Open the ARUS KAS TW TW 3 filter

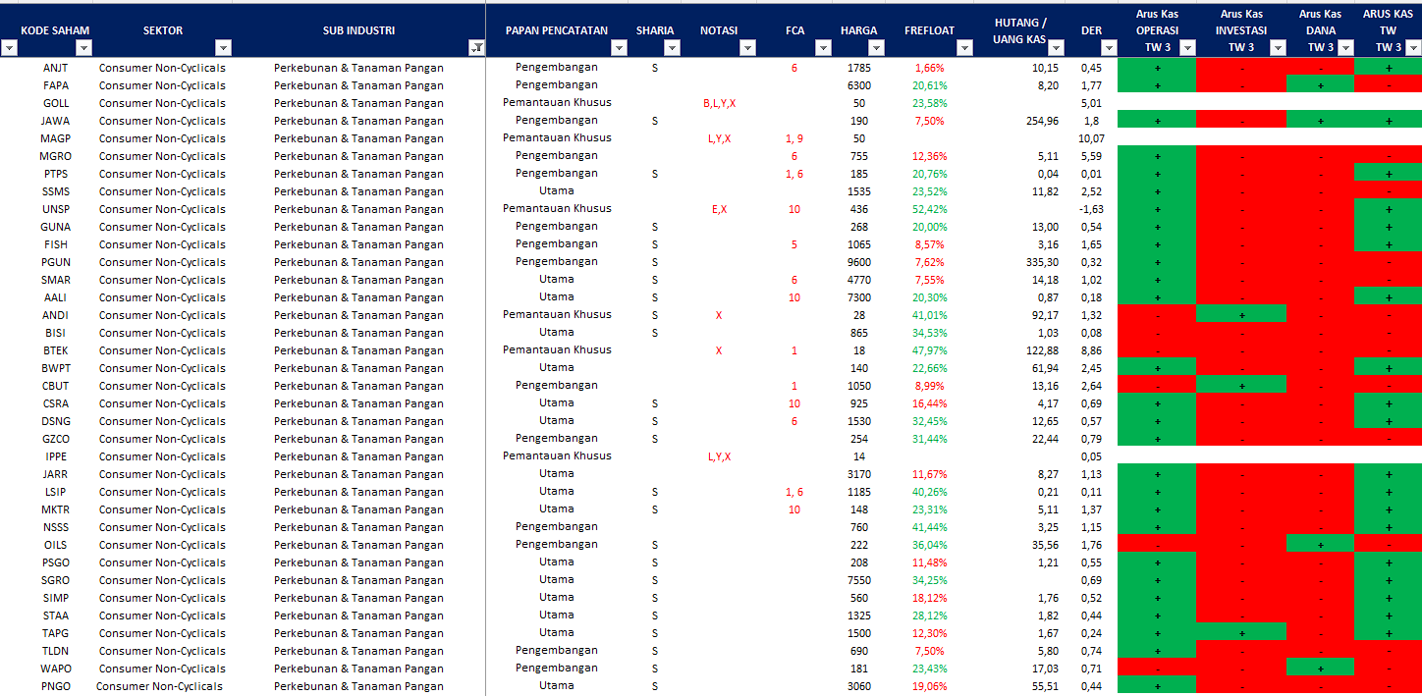point(1413,48)
